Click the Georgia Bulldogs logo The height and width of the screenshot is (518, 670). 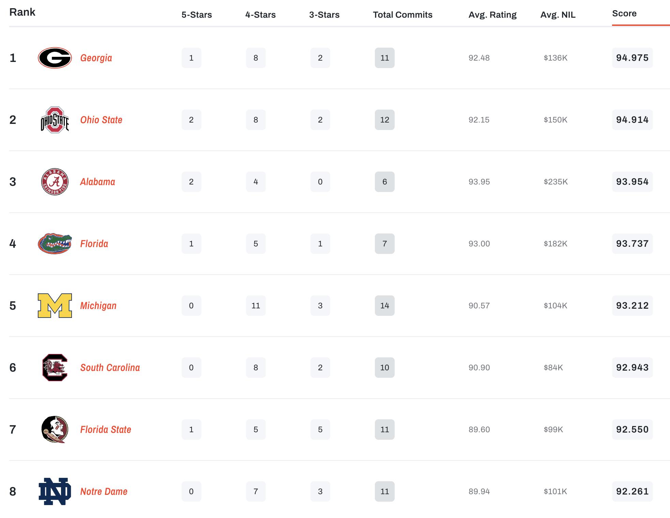click(55, 58)
